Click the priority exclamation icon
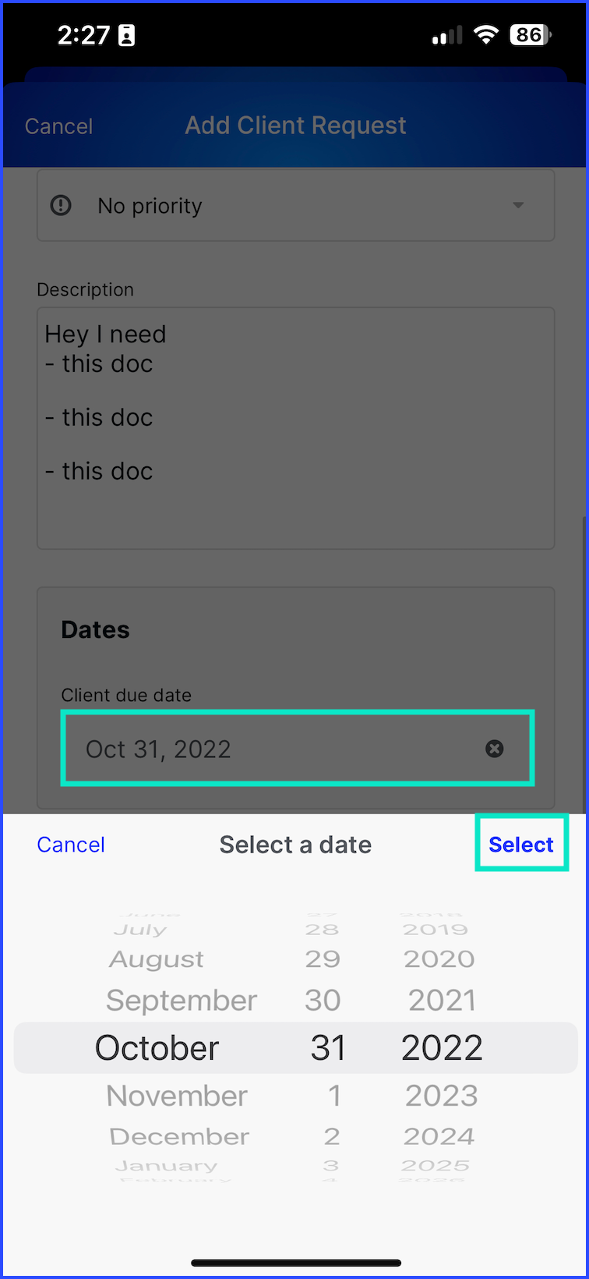 click(x=61, y=205)
